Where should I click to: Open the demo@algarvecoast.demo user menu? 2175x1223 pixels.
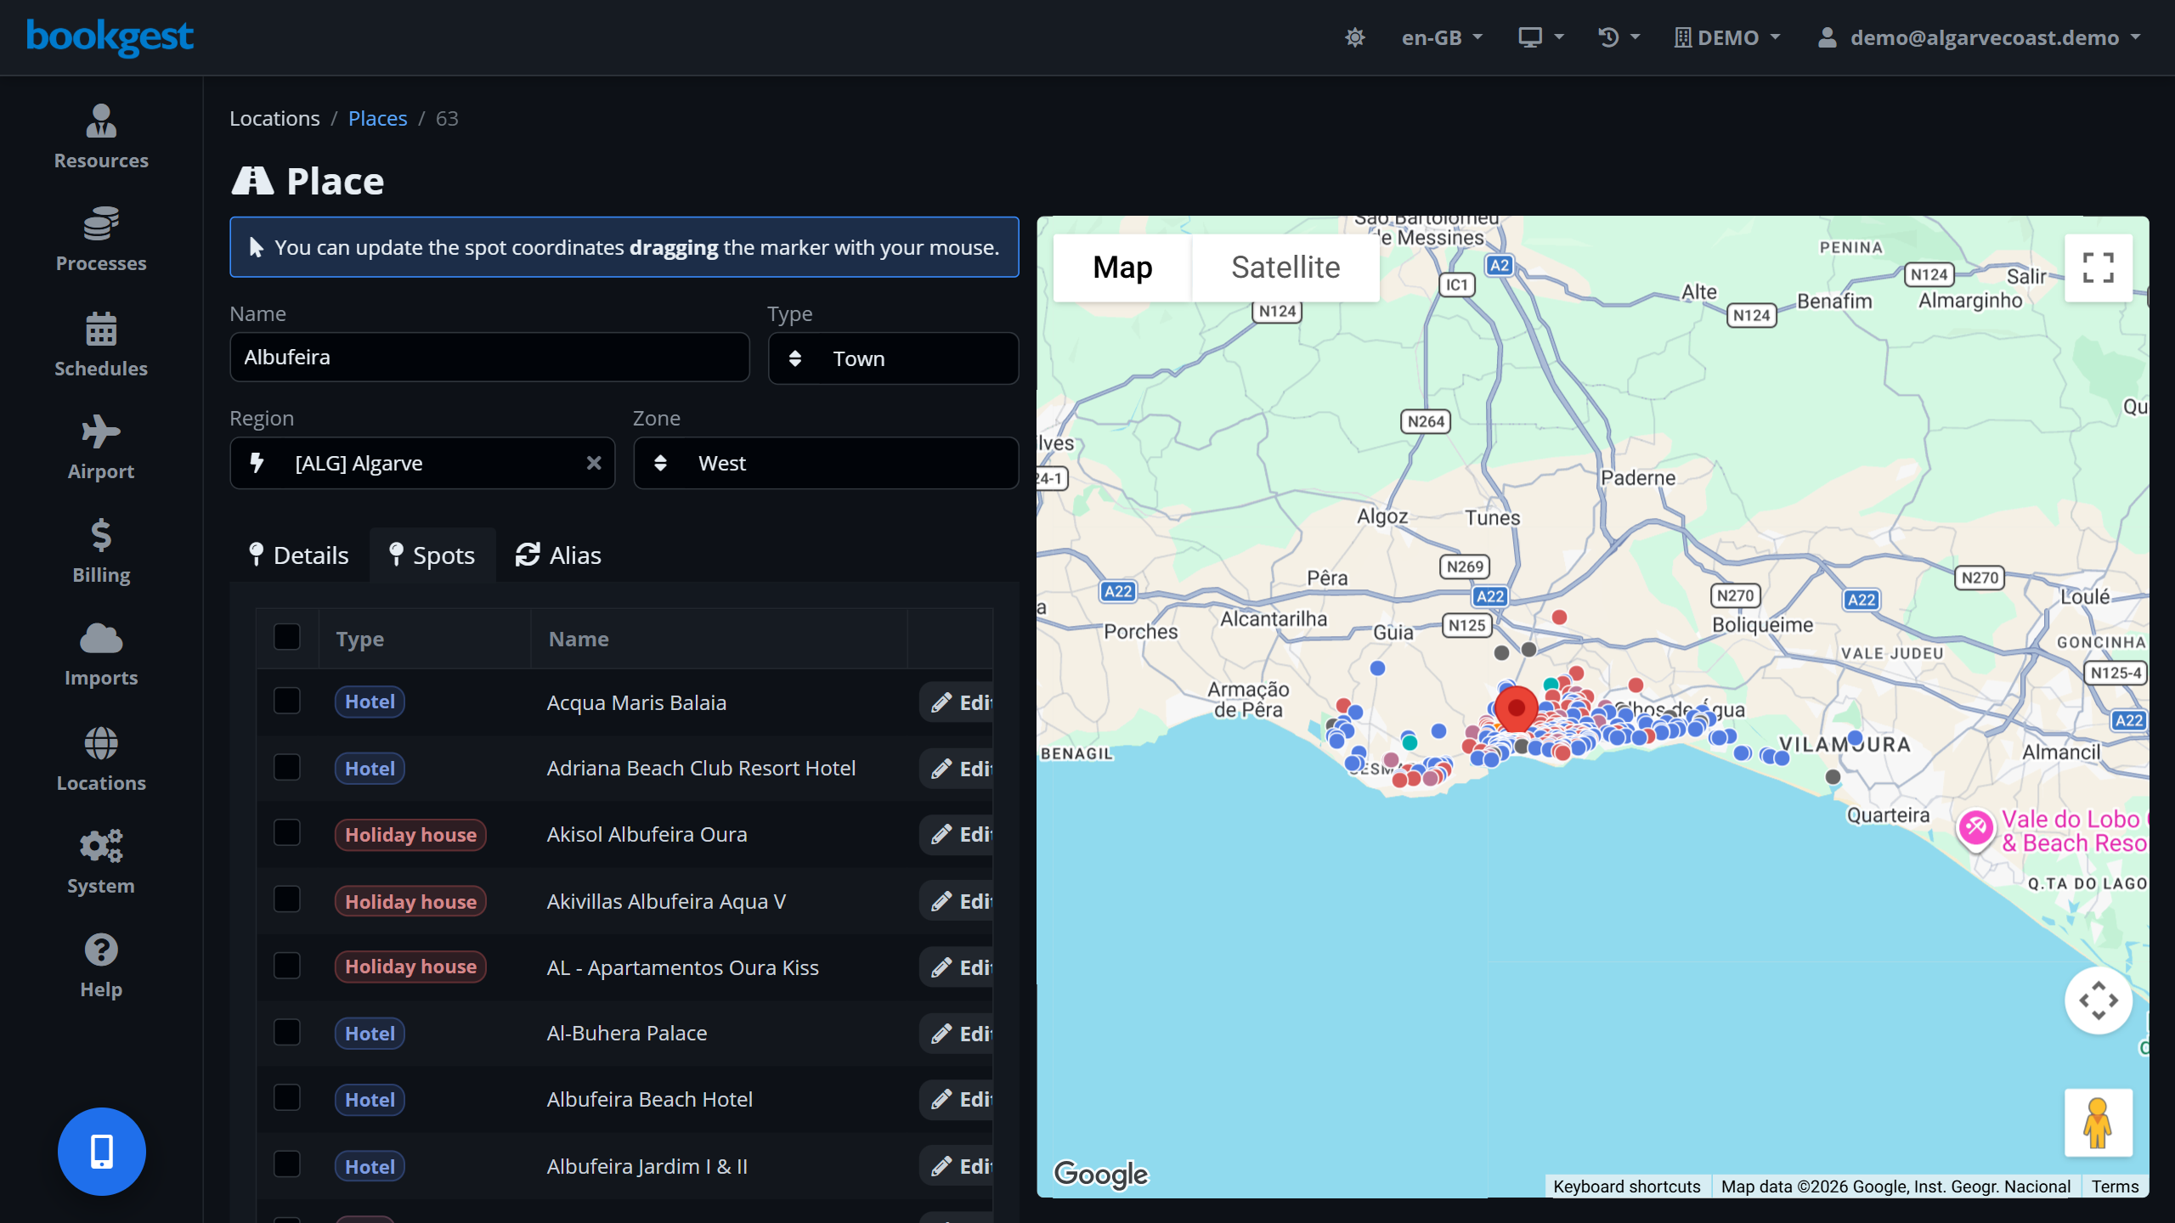1979,37
